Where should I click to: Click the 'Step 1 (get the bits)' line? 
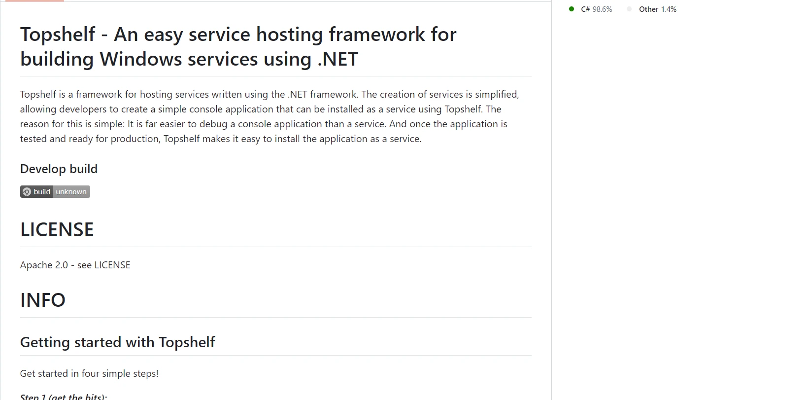pyautogui.click(x=64, y=396)
